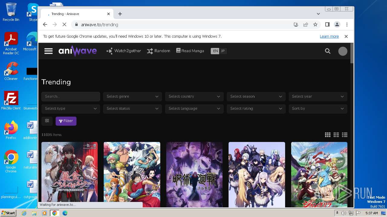The height and width of the screenshot is (217, 387).
Task: Bookmark this page with the star
Action: [315, 25]
